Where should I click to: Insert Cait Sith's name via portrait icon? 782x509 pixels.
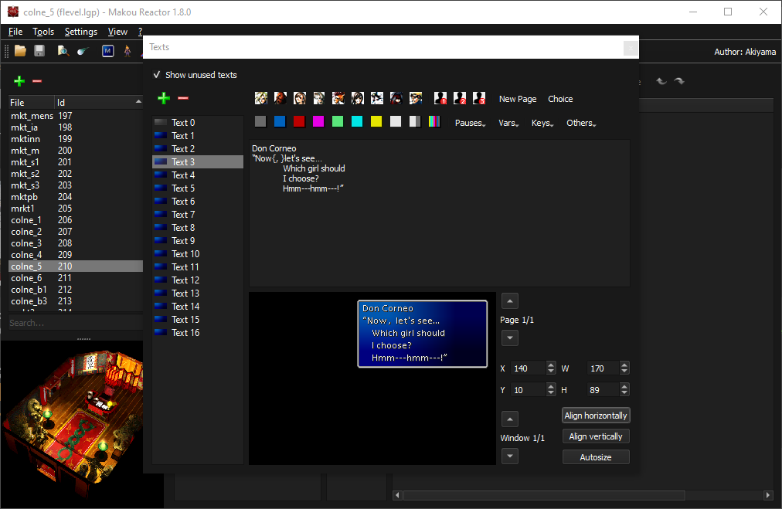[377, 98]
